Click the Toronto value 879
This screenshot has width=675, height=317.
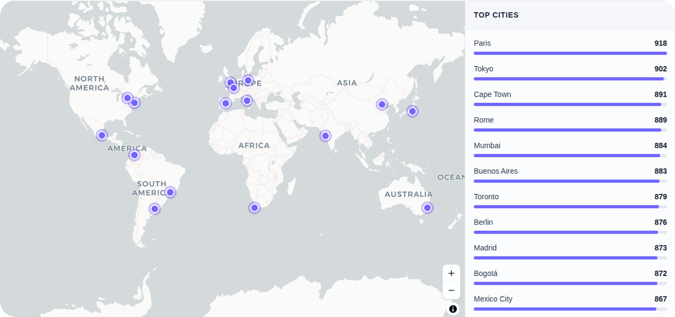[661, 197]
